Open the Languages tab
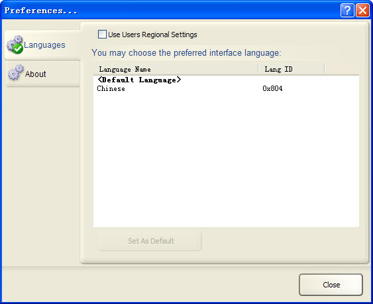 (x=42, y=44)
